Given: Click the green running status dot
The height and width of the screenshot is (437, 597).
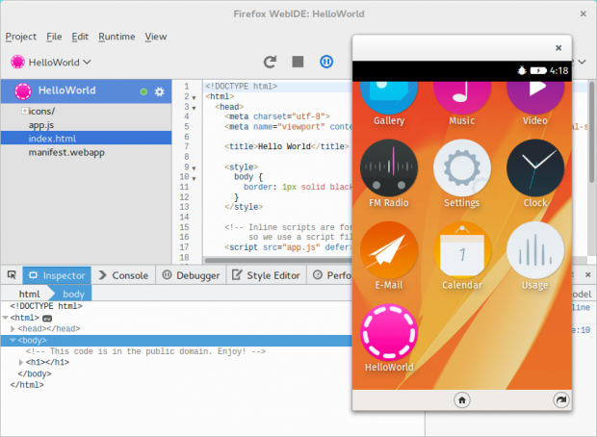Looking at the screenshot, I should [143, 91].
